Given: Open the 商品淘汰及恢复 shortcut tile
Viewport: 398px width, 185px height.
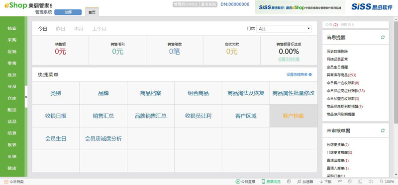Looking at the screenshot, I should click(246, 93).
